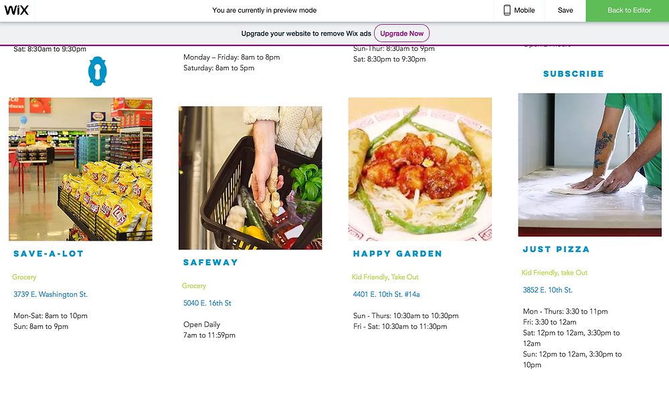Open the Subscribe heading link
Image resolution: width=669 pixels, height=409 pixels.
(x=573, y=74)
